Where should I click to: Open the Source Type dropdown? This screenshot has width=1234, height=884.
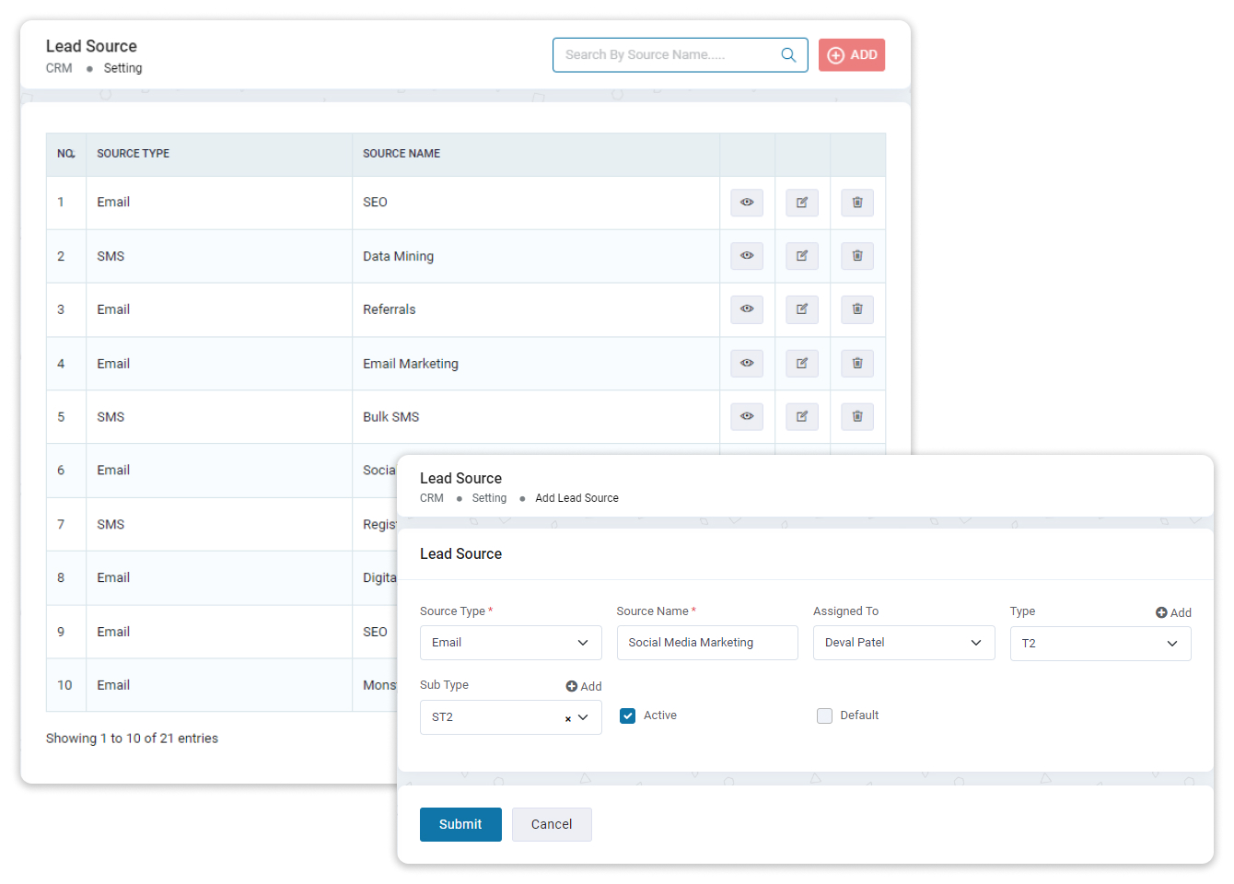510,643
